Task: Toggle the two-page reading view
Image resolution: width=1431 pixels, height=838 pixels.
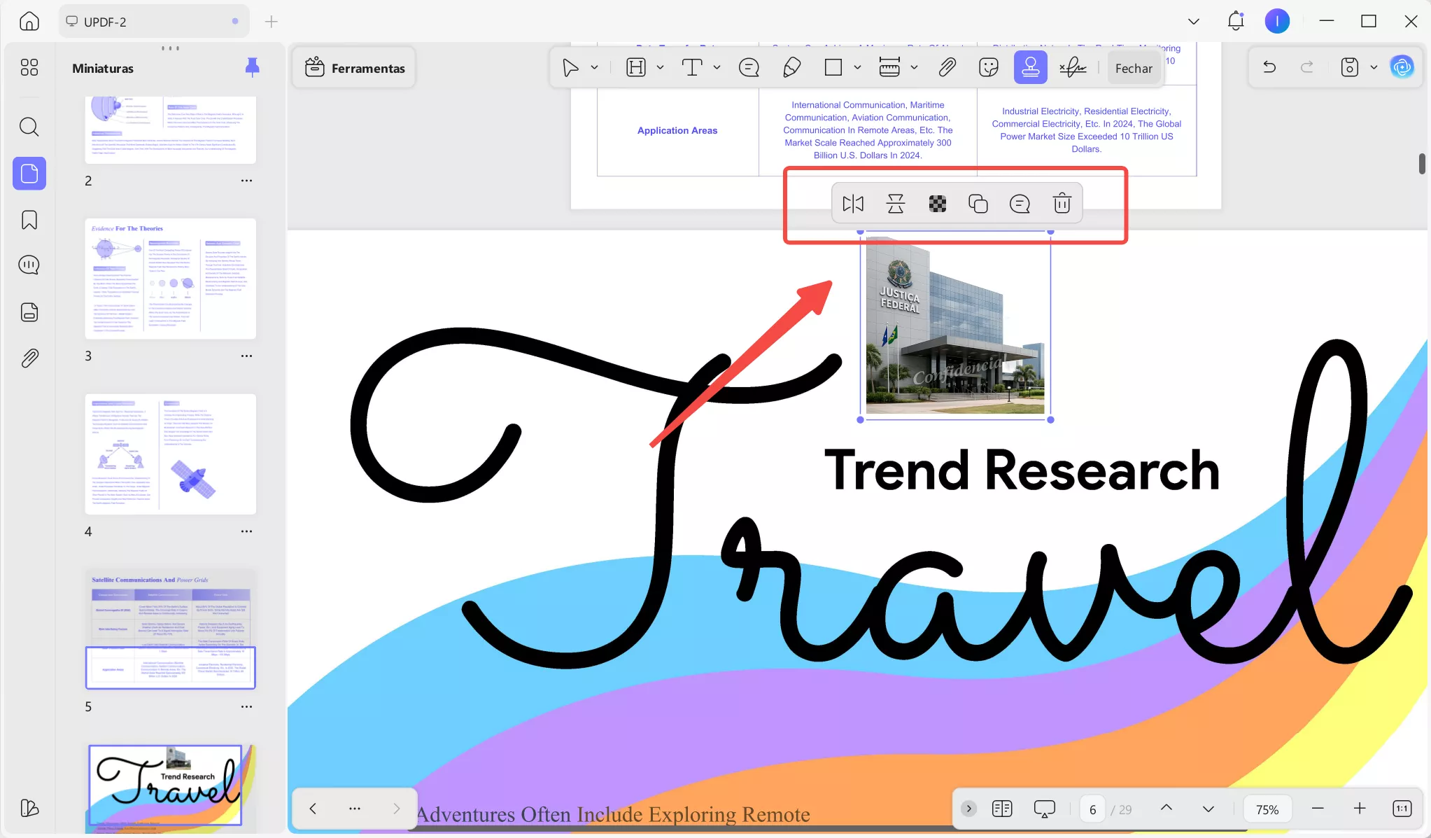Action: pyautogui.click(x=1002, y=809)
